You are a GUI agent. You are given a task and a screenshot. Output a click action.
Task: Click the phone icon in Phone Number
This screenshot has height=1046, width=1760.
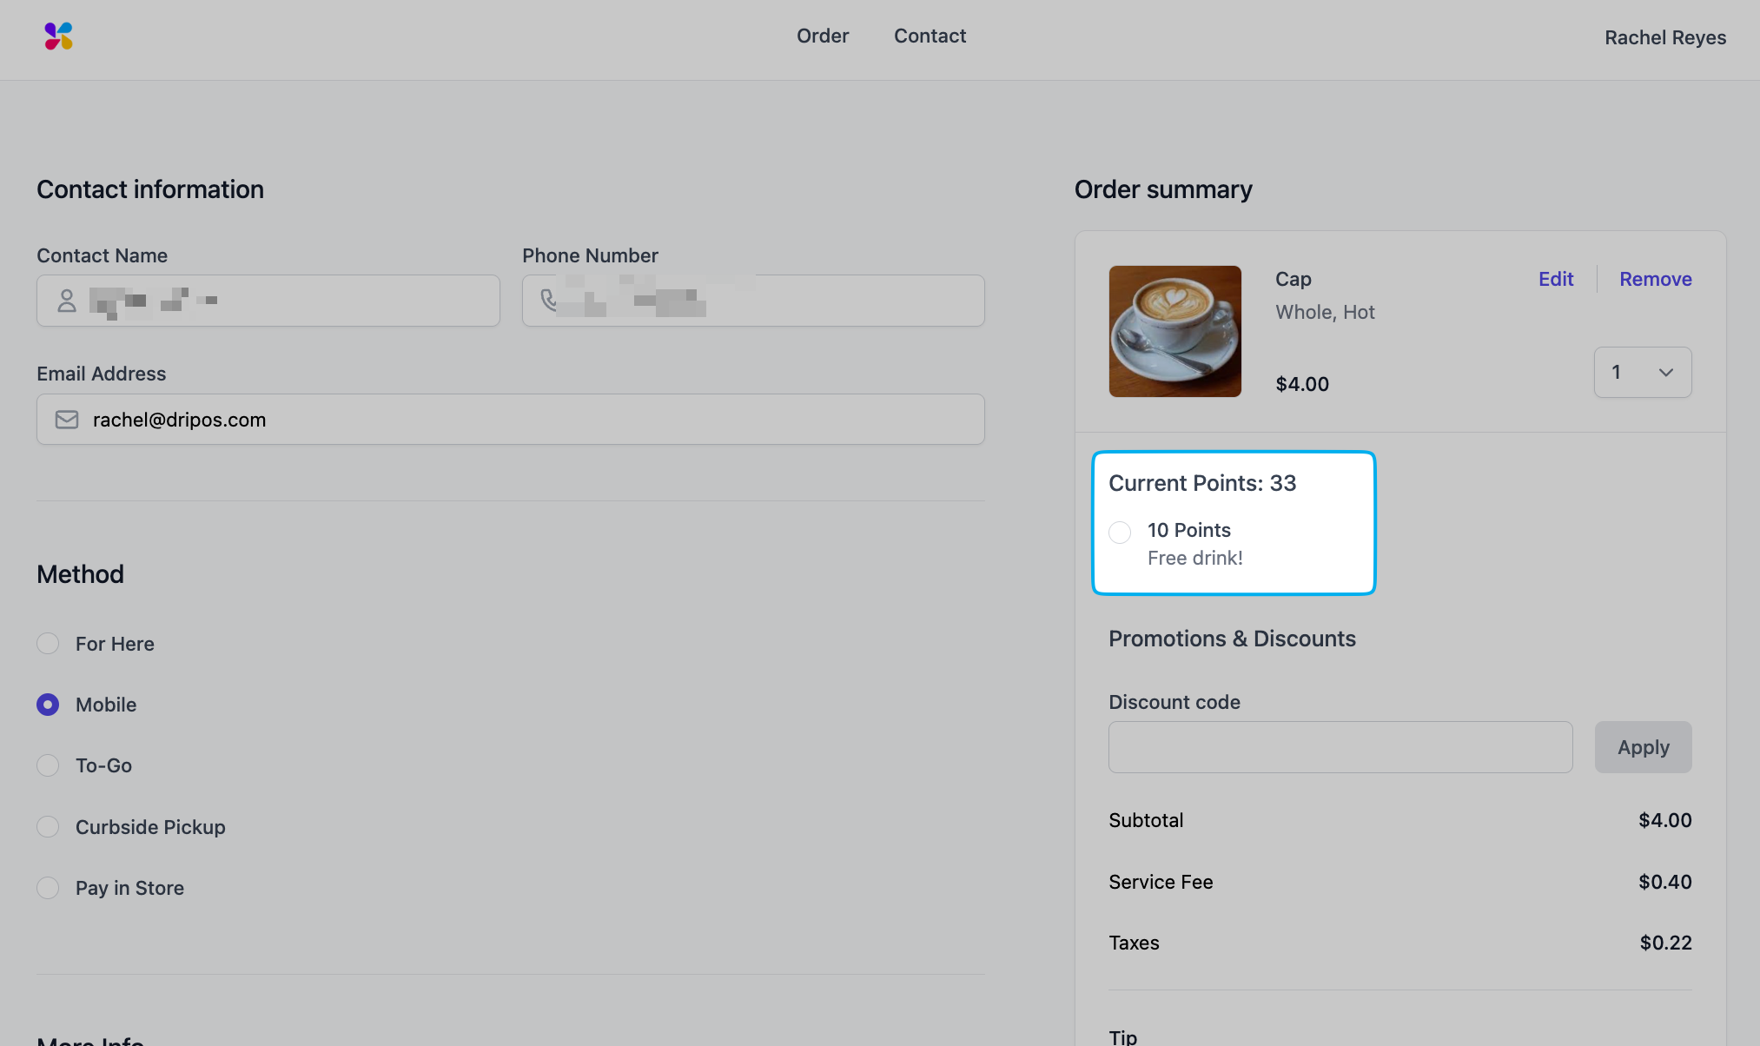(549, 301)
